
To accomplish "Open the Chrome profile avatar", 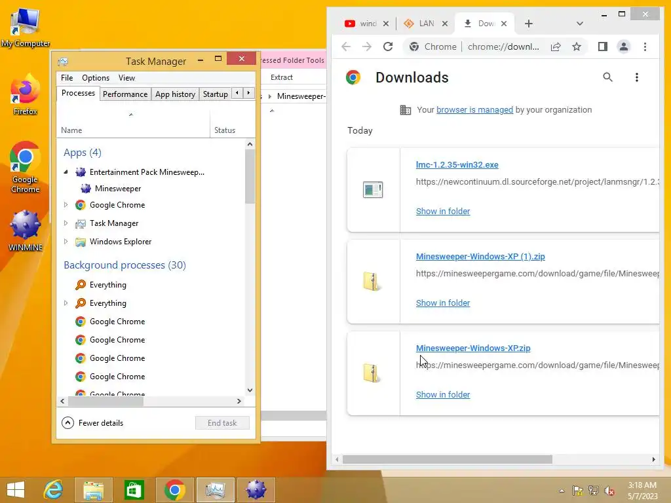I will (x=624, y=47).
